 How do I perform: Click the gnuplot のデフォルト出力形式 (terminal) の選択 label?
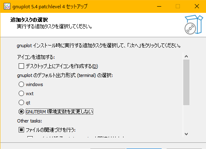point(65,75)
